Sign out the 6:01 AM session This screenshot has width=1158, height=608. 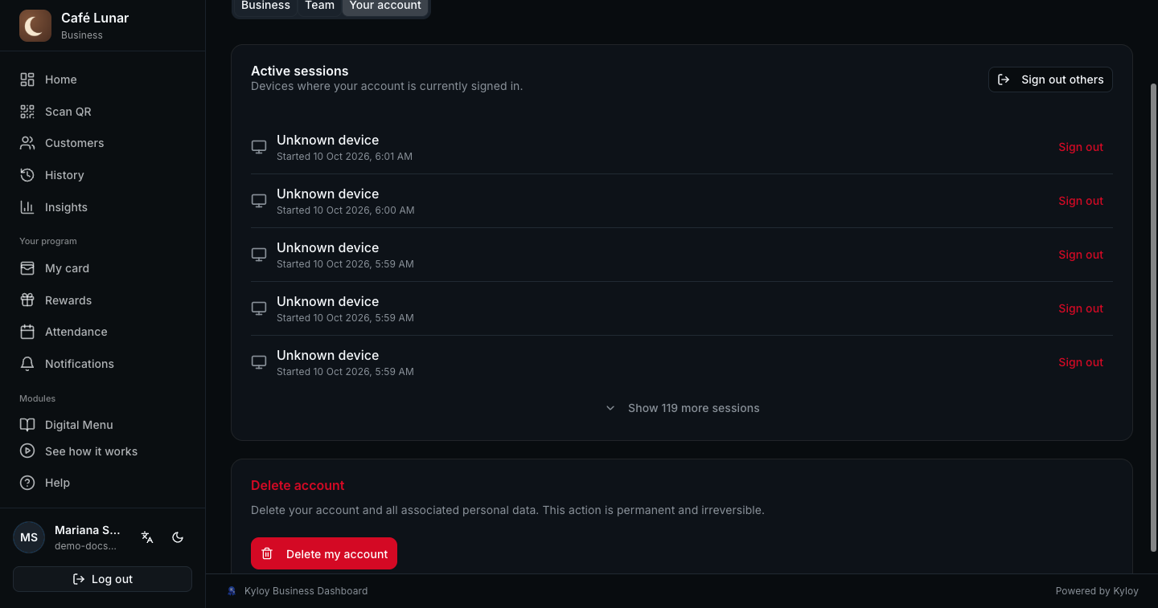pos(1081,147)
